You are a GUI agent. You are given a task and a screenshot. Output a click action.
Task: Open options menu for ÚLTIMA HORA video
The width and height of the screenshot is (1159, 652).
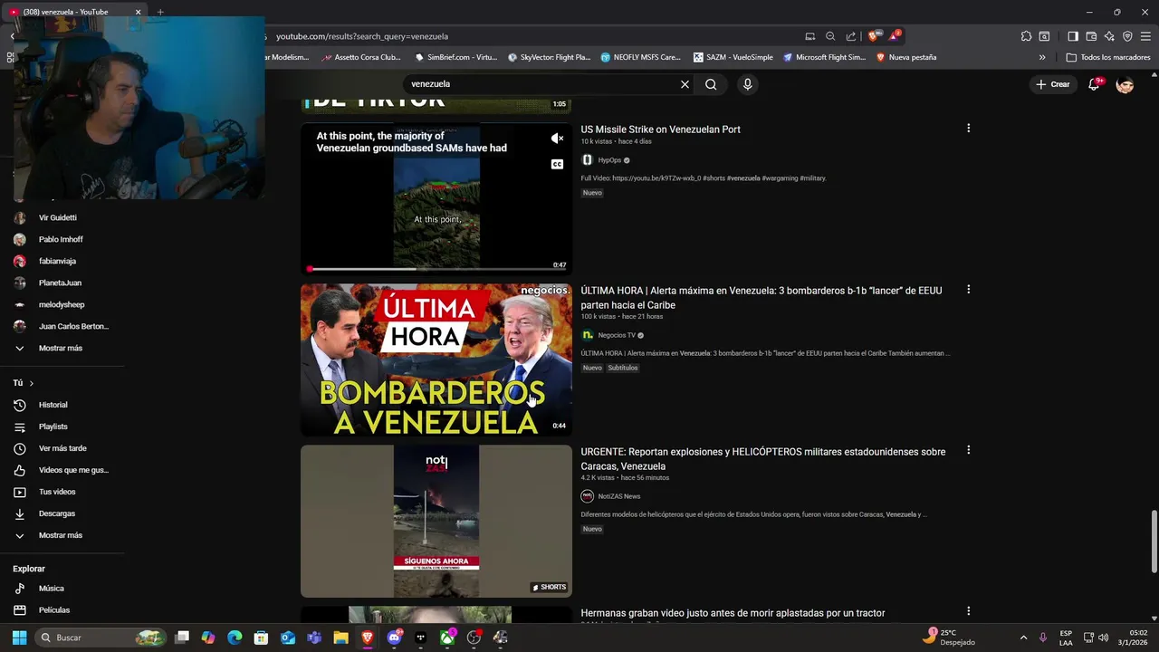pos(968,290)
